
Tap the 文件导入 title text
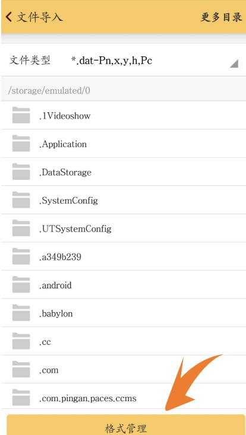40,17
